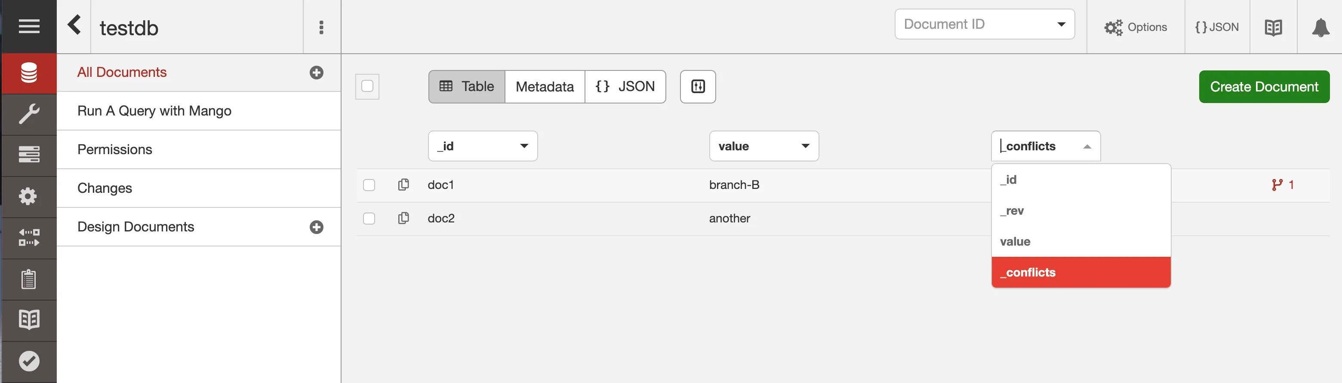Check the checkbox for doc1
Screen dimensions: 1342x383
(369, 185)
